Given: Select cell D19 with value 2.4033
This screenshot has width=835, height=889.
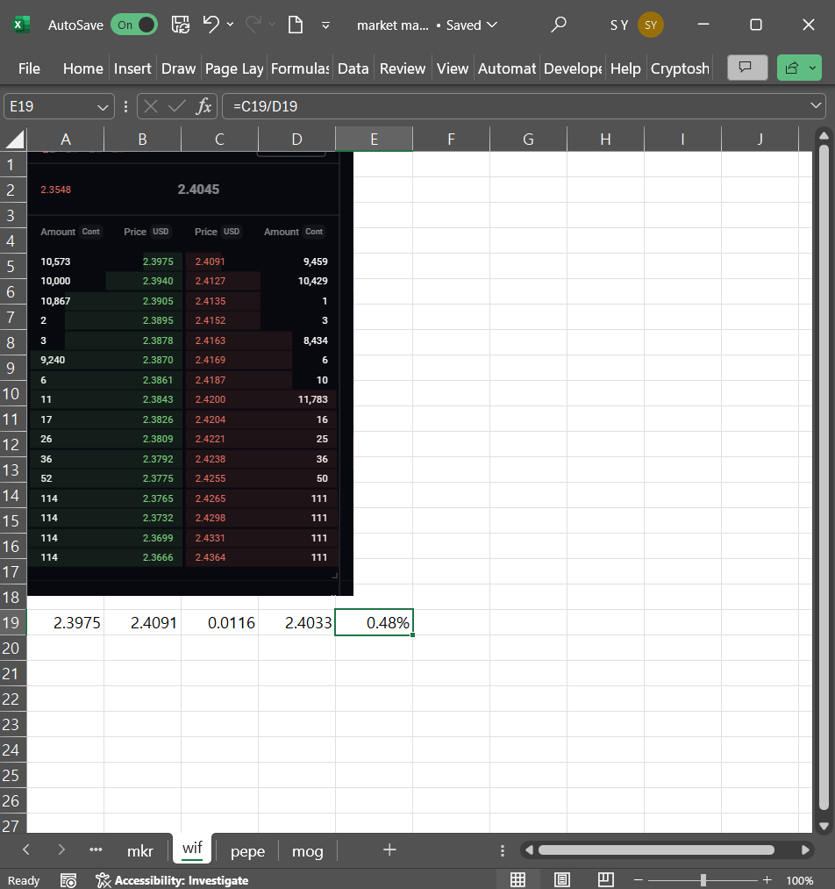Looking at the screenshot, I should click(296, 622).
